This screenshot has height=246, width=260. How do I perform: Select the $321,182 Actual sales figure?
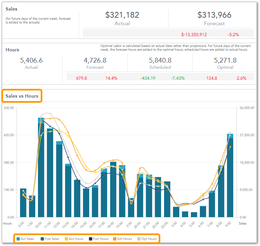tap(122, 15)
